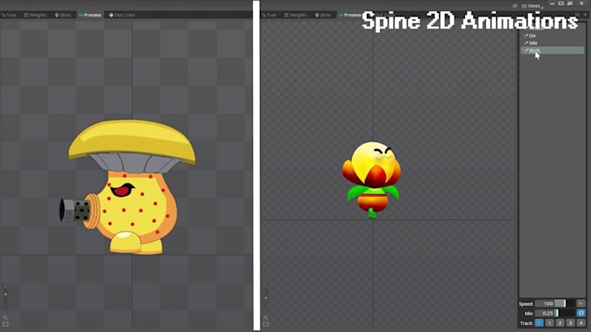Click the zoom magnifier icon in right preview
591x332 pixels.
266,317
